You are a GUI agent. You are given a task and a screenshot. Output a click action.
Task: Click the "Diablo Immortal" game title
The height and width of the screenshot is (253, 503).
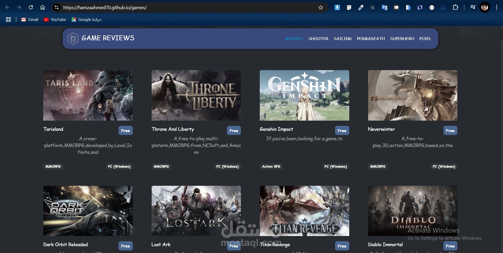pos(385,245)
